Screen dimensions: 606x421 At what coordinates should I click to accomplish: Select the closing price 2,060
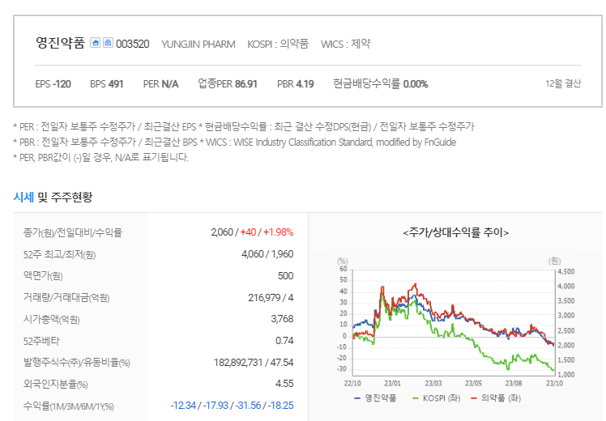(x=222, y=232)
